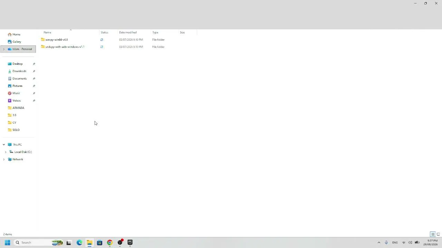Open the CV folder in sidebar
This screenshot has height=248, width=442.
(x=14, y=123)
